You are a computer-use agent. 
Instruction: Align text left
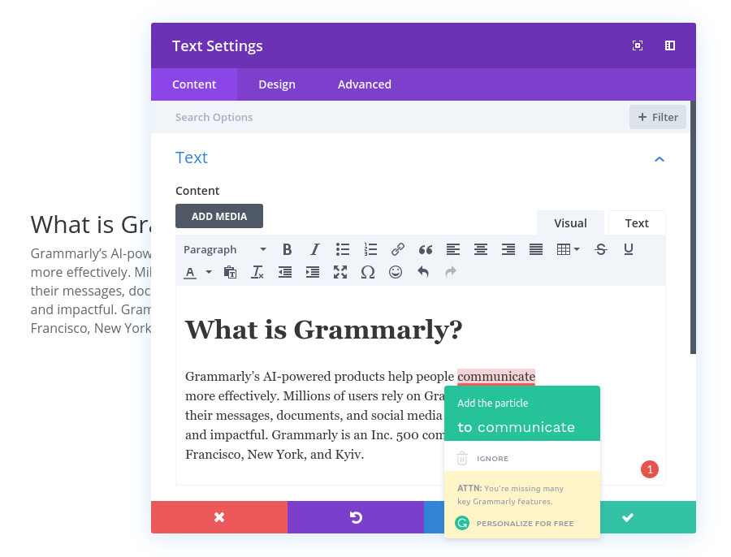453,249
